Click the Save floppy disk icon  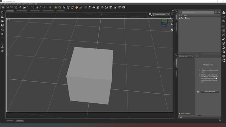point(2,25)
